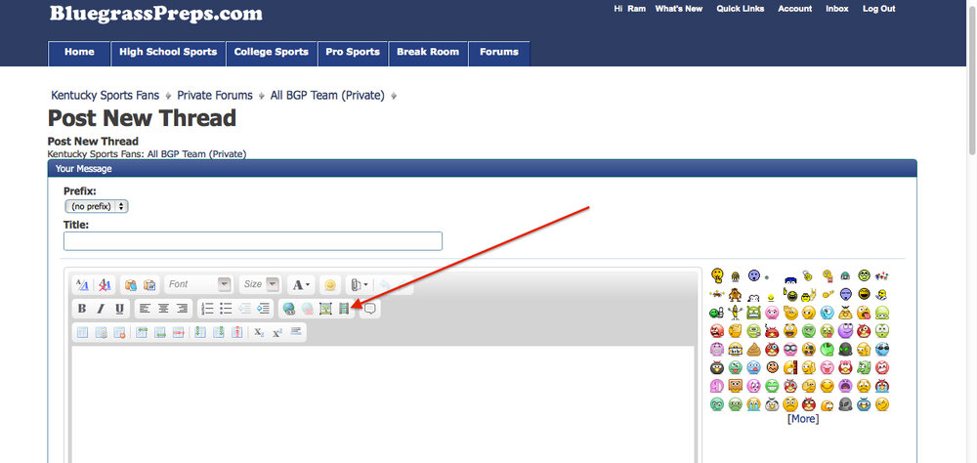The width and height of the screenshot is (977, 463).
Task: Open the Font dropdown
Action: click(198, 284)
